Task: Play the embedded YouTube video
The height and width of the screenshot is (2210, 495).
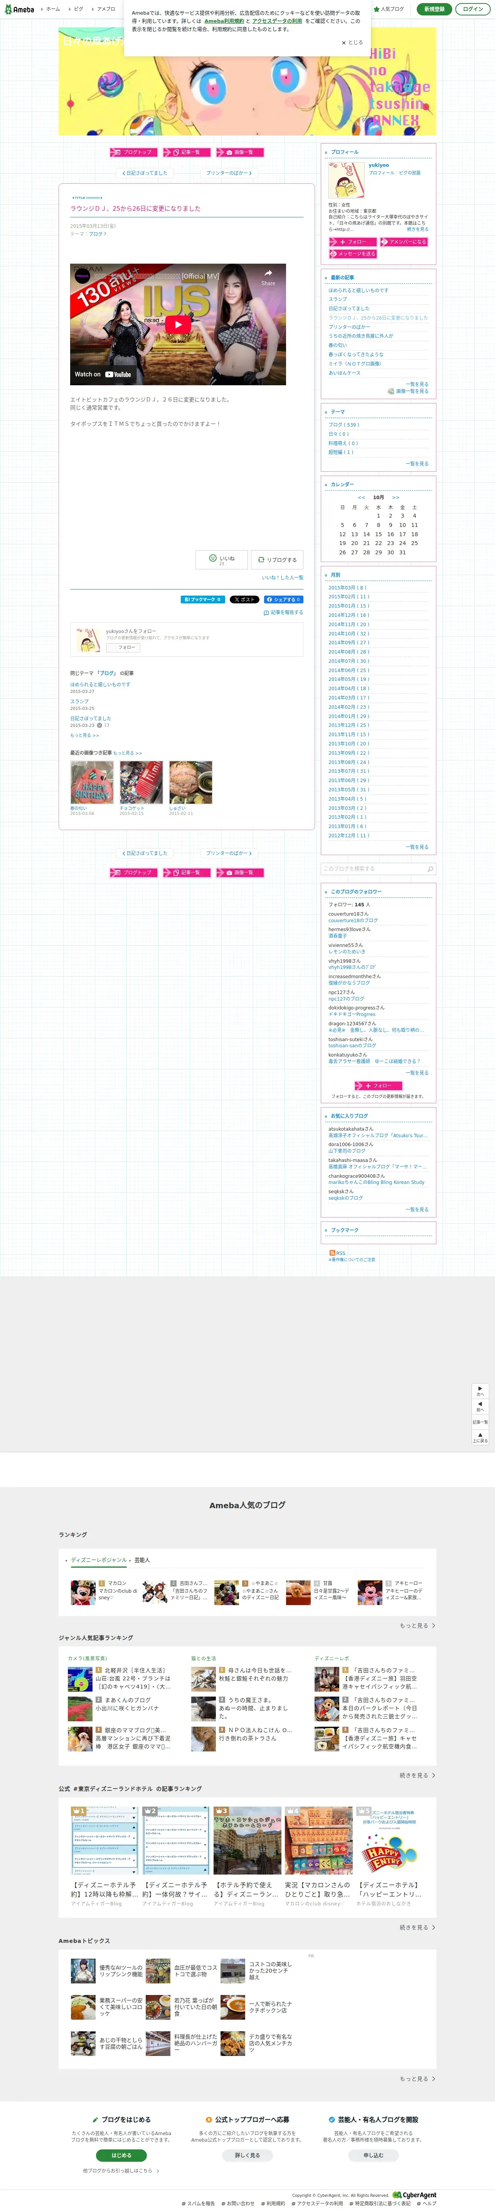Action: [x=178, y=324]
